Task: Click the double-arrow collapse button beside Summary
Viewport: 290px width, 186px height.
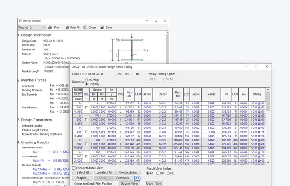Action: tap(138, 178)
